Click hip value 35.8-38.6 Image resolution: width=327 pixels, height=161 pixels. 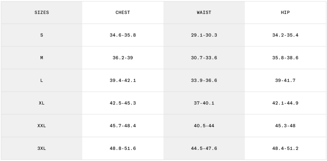(285, 58)
